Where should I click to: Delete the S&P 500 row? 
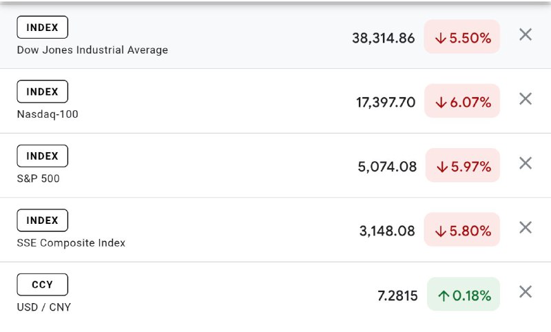click(x=526, y=163)
